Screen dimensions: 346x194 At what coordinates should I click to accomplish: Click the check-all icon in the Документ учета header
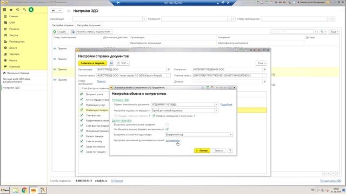(82, 94)
